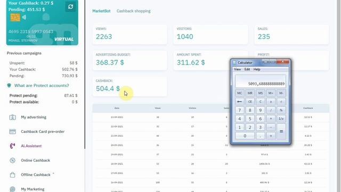Select the Views value 2263
The image size is (341, 192).
pos(104,37)
